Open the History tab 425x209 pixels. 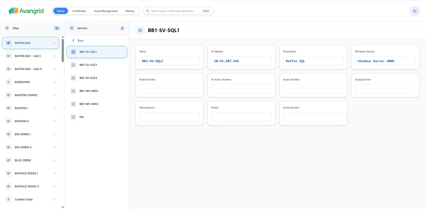[x=130, y=11]
